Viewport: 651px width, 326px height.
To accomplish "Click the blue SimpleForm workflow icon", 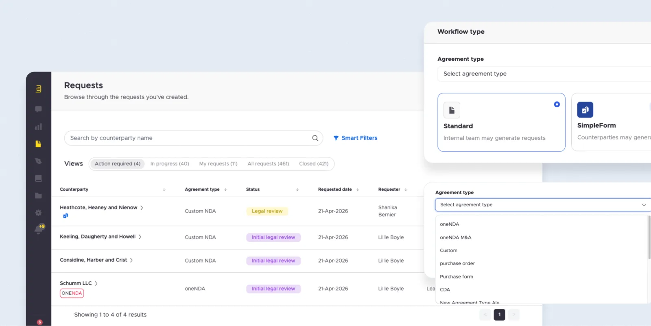I will [585, 110].
